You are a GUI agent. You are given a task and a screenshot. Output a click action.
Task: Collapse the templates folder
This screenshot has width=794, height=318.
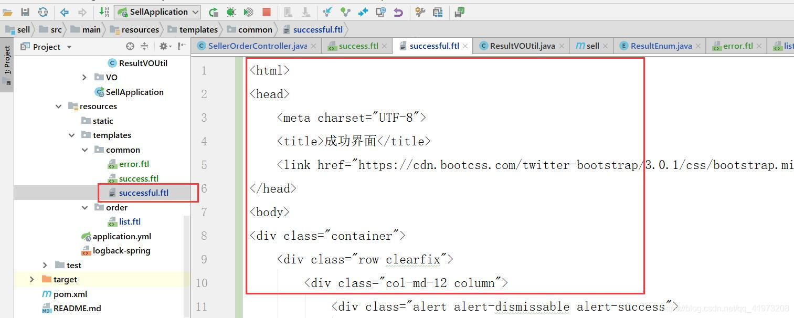pos(71,135)
